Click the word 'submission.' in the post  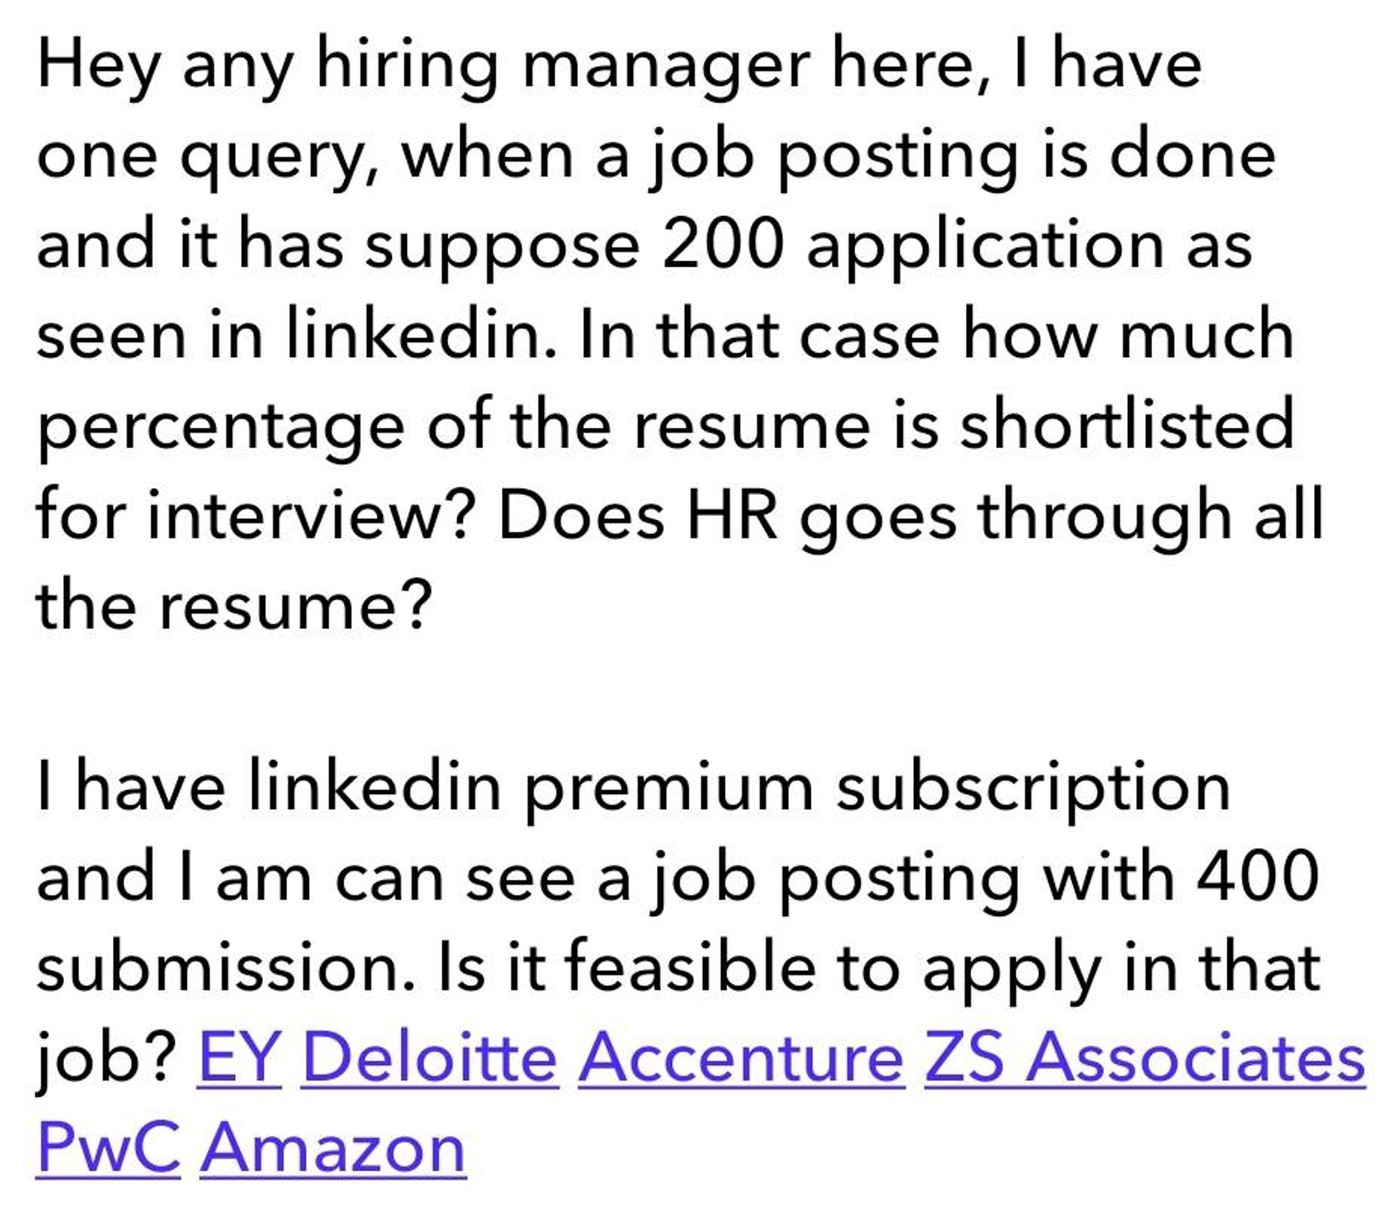226,966
